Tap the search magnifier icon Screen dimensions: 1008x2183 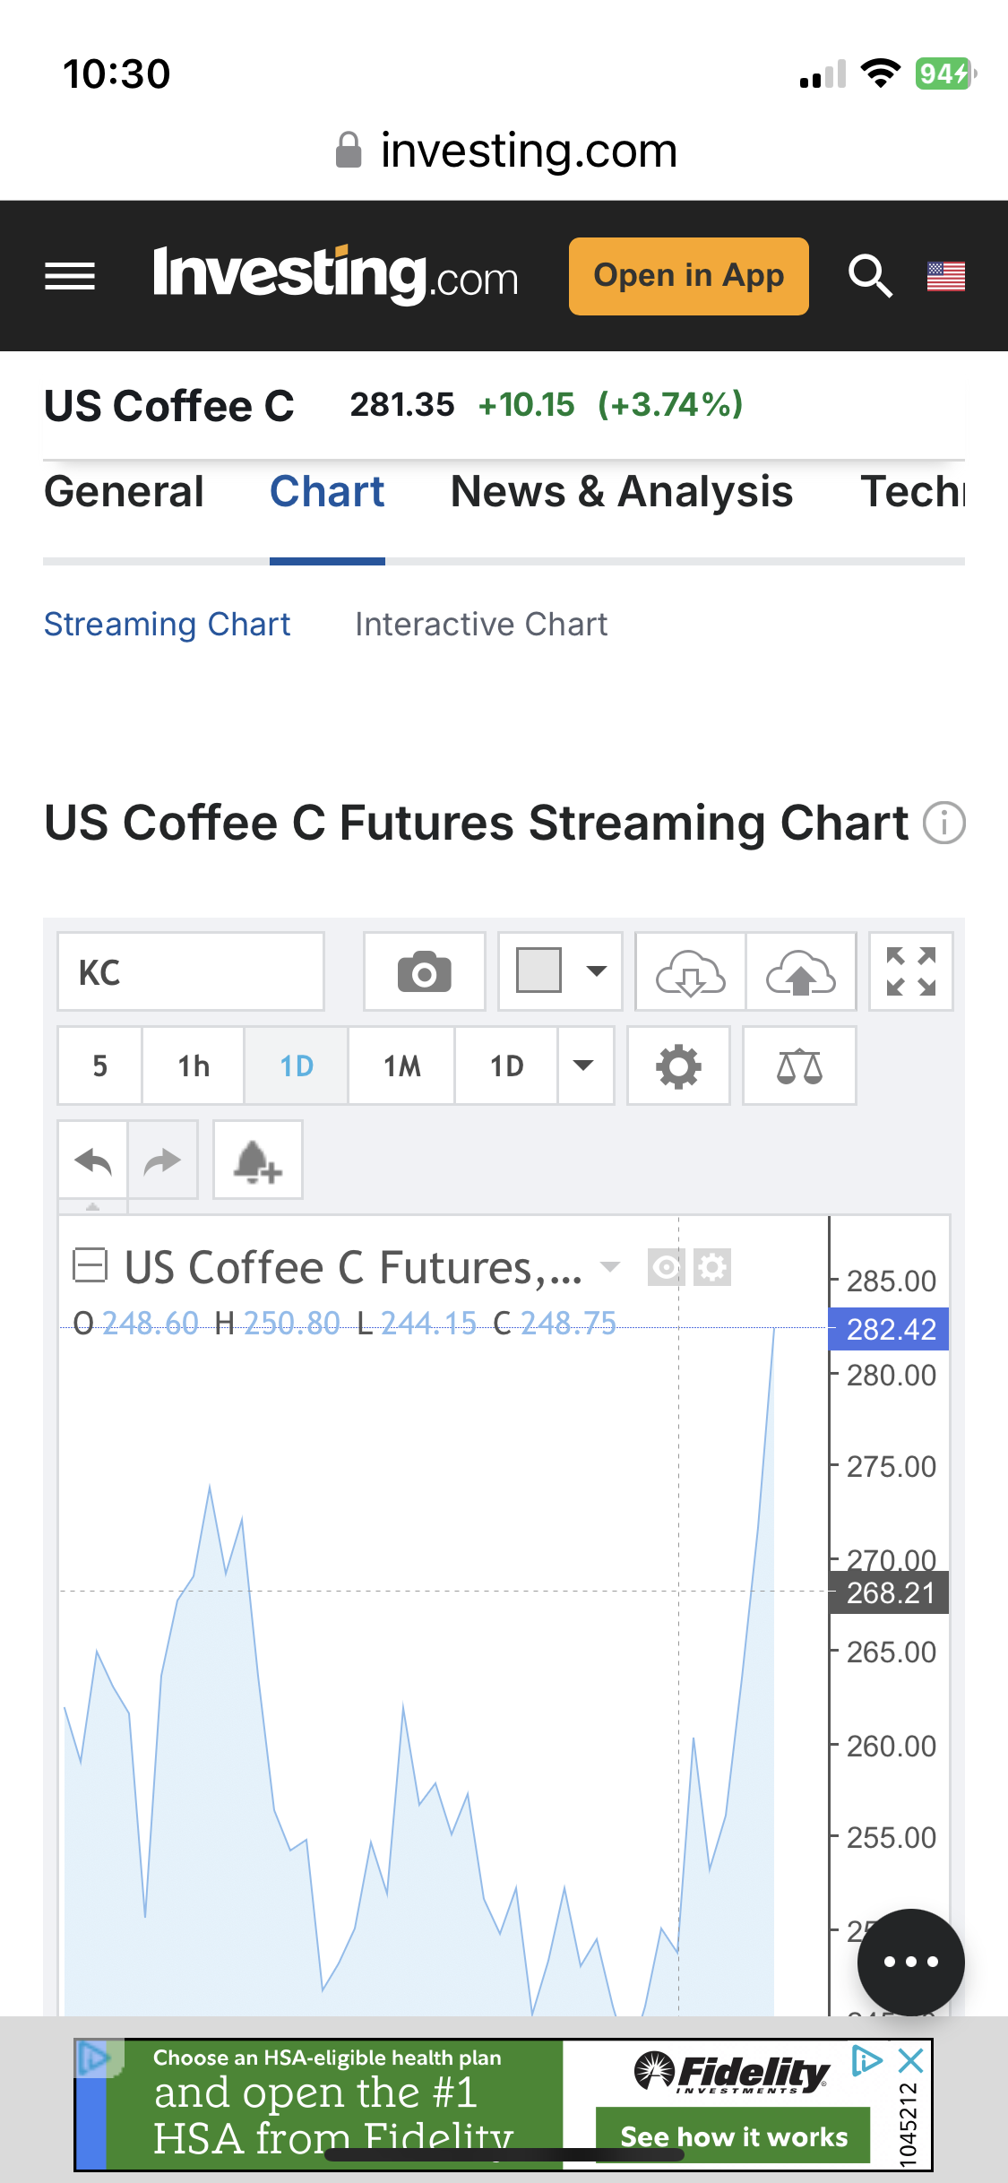coord(869,276)
